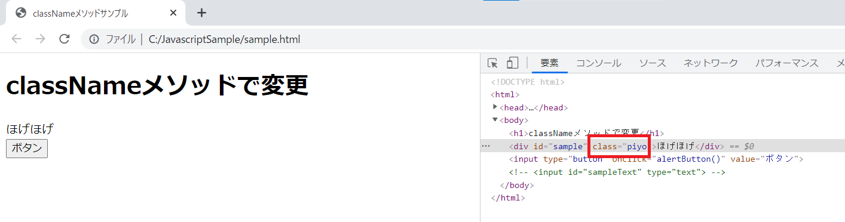Toggle the device toolbar icon
This screenshot has height=222, width=845.
click(512, 63)
